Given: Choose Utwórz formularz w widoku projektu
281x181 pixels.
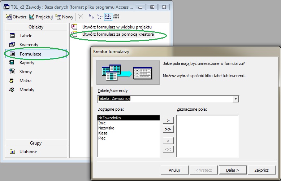Looking at the screenshot, I should (x=117, y=27).
